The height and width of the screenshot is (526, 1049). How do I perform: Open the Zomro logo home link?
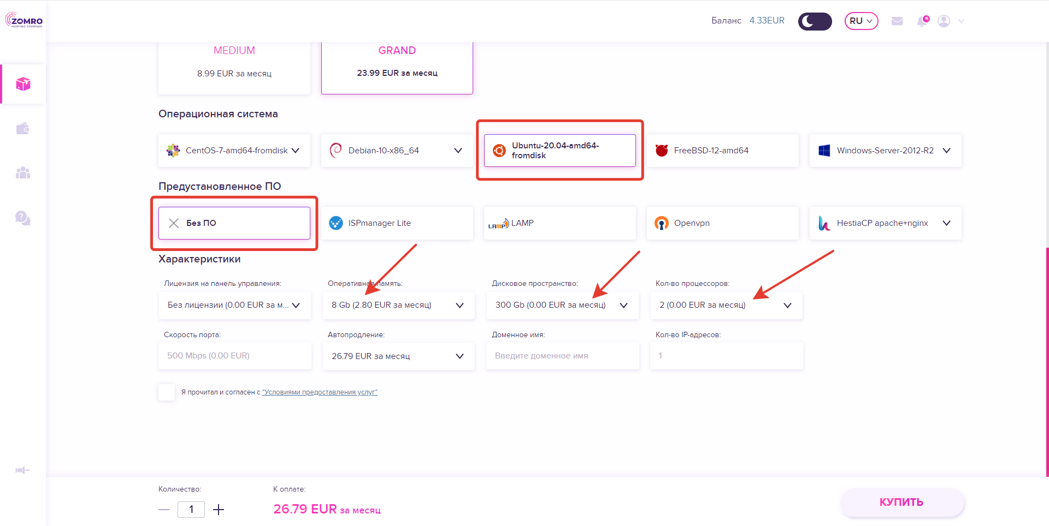coord(24,20)
